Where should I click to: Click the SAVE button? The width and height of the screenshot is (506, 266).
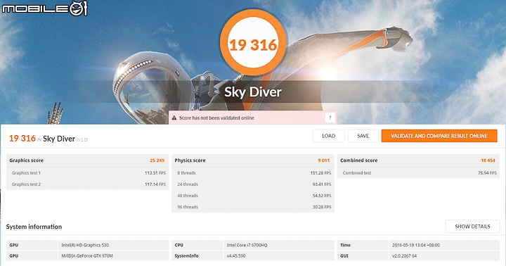[363, 136]
